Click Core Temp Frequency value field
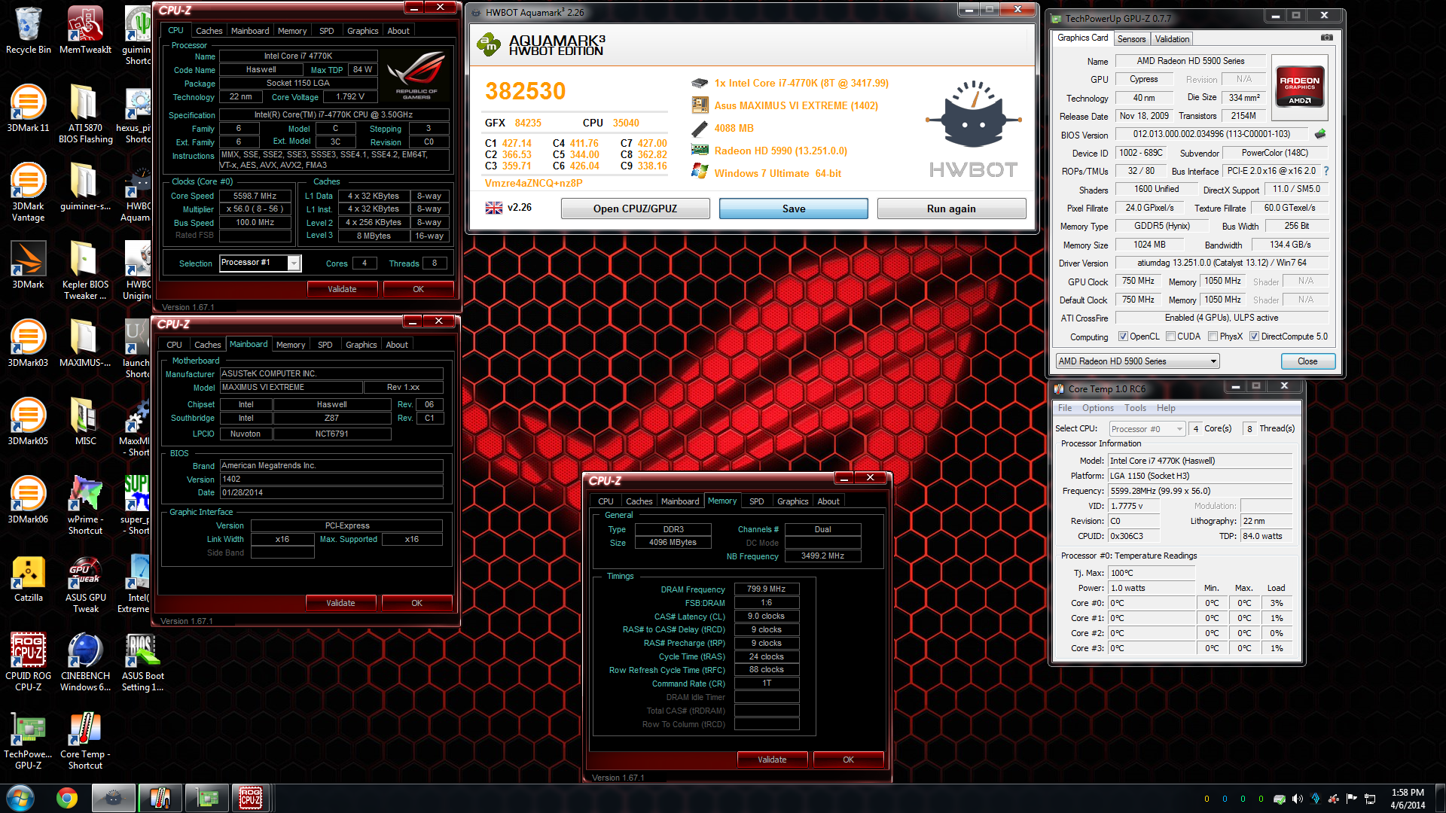 pyautogui.click(x=1200, y=491)
